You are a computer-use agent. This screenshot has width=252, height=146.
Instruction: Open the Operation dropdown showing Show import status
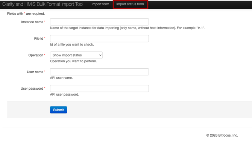click(76, 55)
